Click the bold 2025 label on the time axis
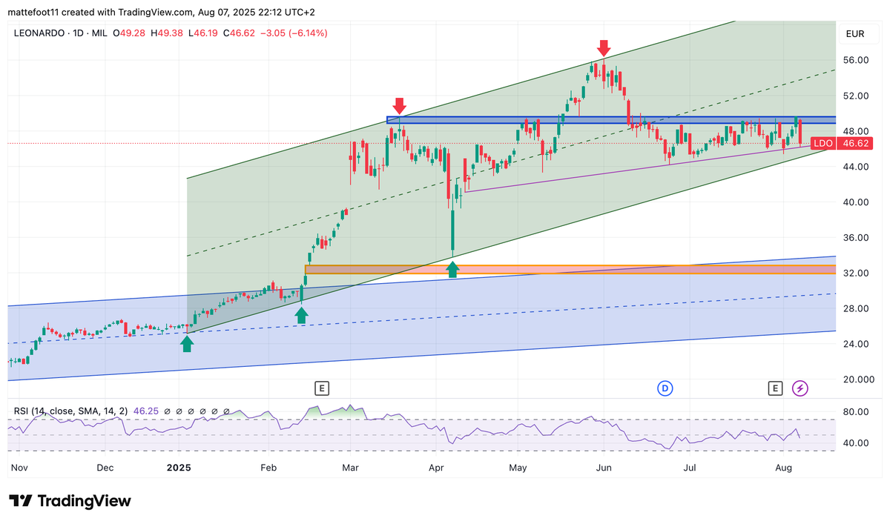The height and width of the screenshot is (524, 890). 179,468
